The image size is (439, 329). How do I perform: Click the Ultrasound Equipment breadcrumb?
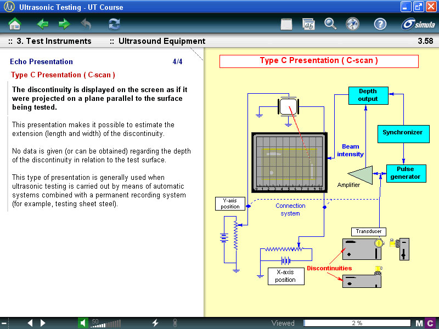(162, 41)
